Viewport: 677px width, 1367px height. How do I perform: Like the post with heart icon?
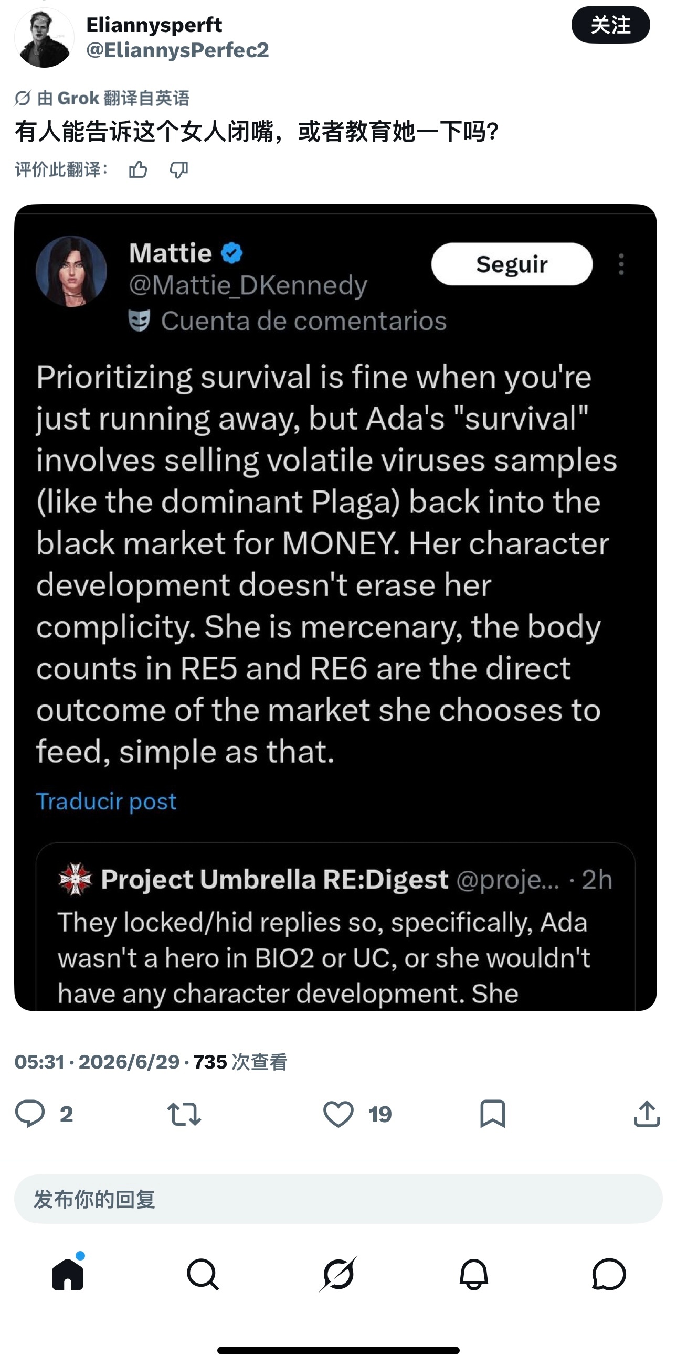[x=338, y=1113]
